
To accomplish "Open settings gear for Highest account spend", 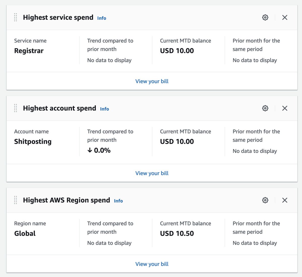I will click(265, 108).
